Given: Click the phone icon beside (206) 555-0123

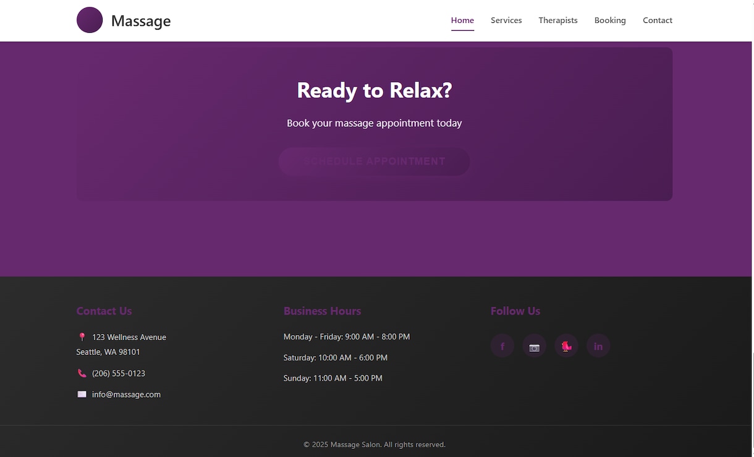Looking at the screenshot, I should point(82,374).
